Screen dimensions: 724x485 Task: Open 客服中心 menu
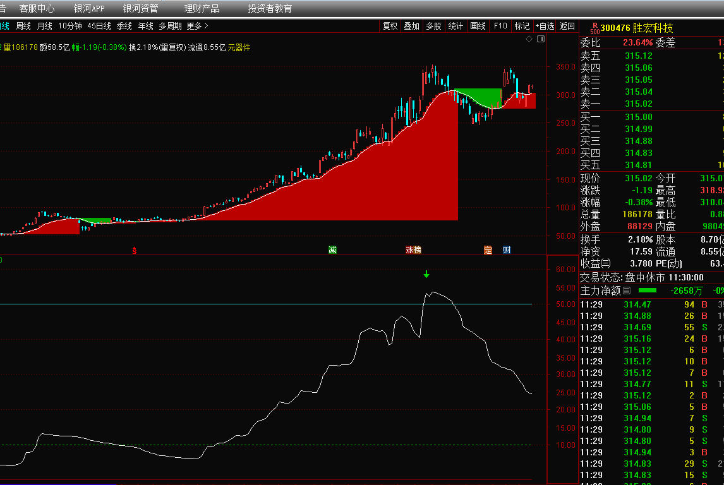[37, 8]
